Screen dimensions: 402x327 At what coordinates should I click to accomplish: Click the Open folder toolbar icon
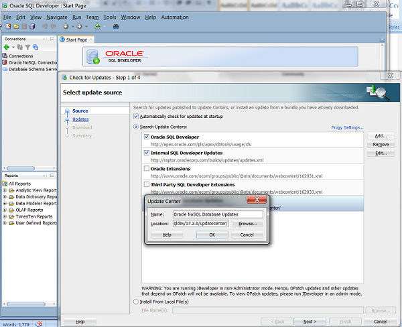(16, 26)
